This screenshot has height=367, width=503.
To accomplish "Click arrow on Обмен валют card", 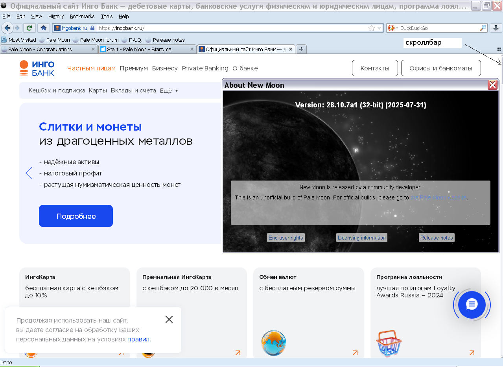I will pos(355,353).
